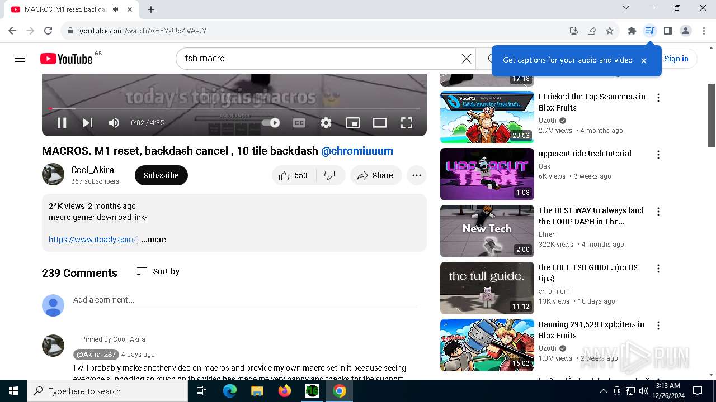The width and height of the screenshot is (716, 402).
Task: Clear the search box text
Action: [x=467, y=58]
